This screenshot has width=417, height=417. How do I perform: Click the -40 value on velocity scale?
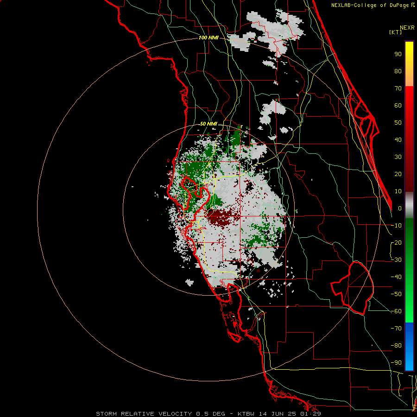396,277
